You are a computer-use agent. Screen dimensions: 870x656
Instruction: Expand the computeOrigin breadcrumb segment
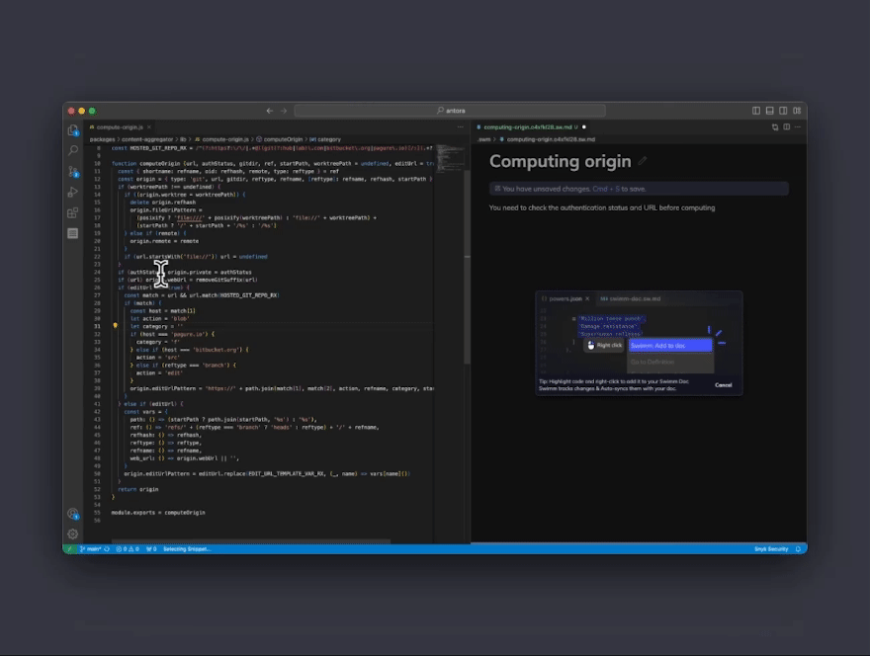click(x=284, y=139)
